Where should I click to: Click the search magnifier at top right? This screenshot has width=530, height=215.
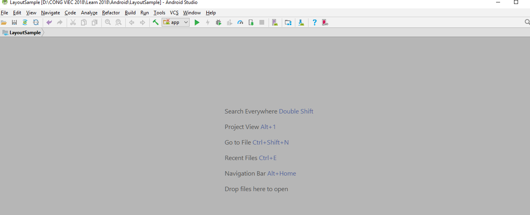527,22
